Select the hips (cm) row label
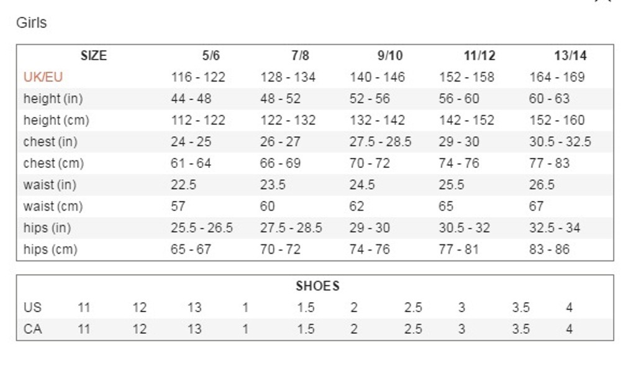 (x=50, y=249)
